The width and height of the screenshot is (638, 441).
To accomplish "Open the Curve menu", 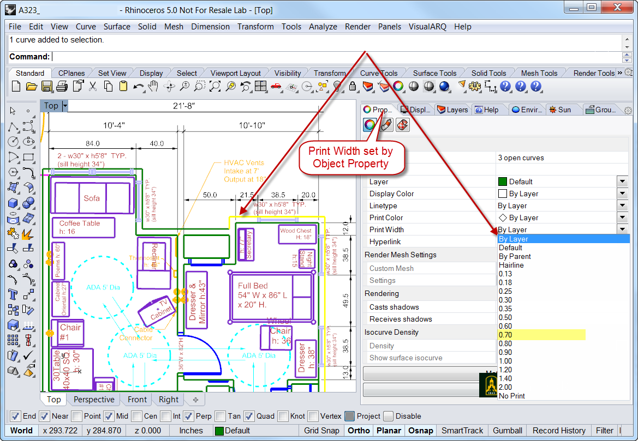I will pyautogui.click(x=86, y=26).
